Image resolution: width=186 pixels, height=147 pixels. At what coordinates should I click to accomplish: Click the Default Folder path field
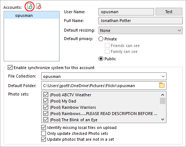pyautogui.click(x=100, y=86)
